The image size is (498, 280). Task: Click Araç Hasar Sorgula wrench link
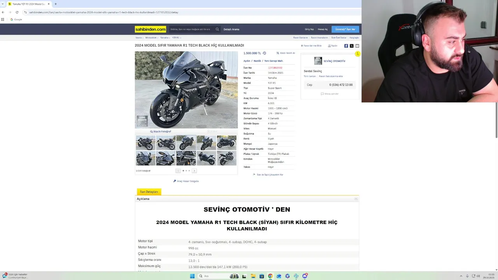[186, 181]
